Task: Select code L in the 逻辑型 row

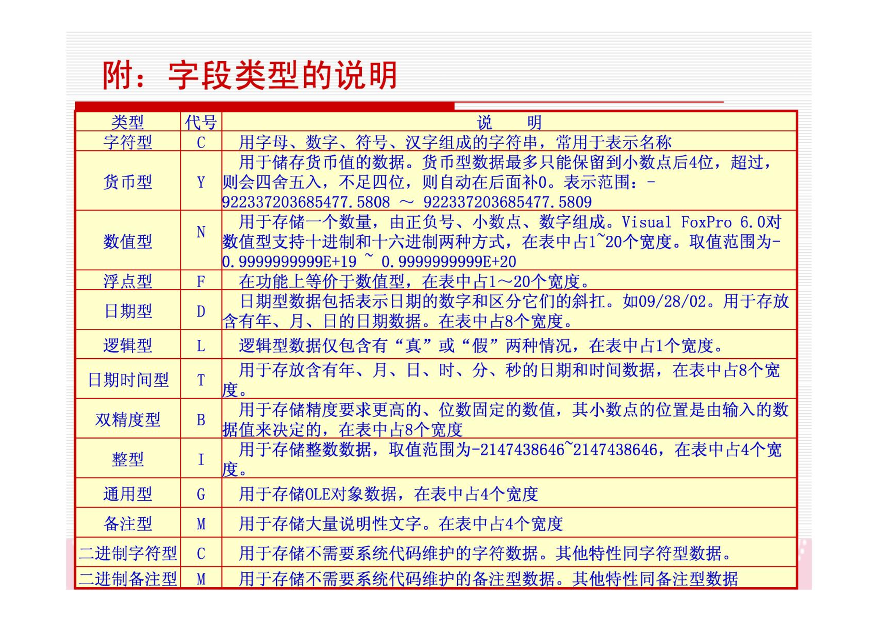Action: [x=201, y=346]
